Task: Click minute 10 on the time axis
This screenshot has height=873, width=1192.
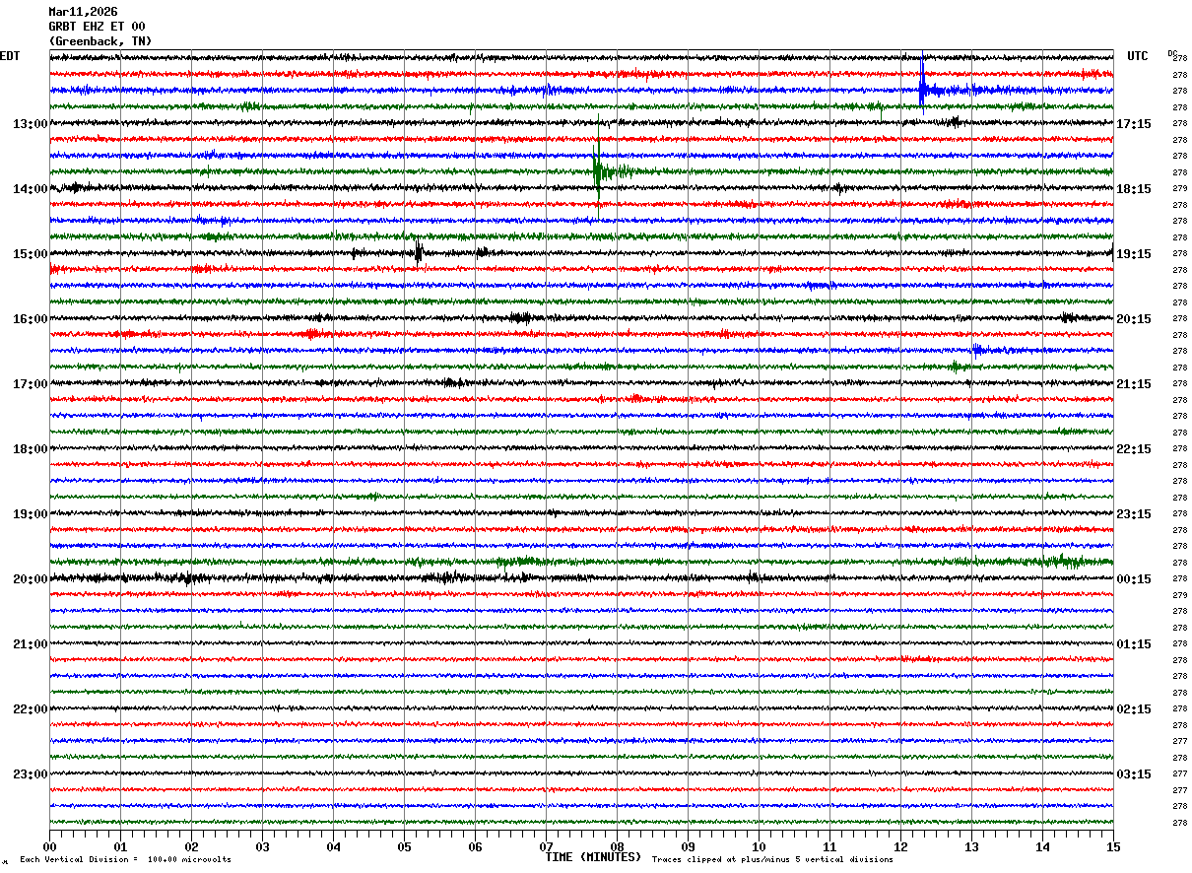Action: tap(759, 846)
